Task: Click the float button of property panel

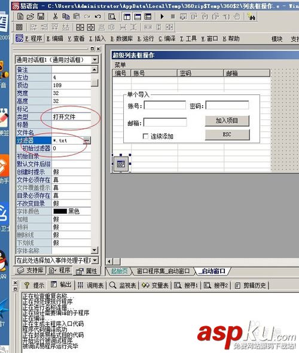Action: [x=92, y=48]
